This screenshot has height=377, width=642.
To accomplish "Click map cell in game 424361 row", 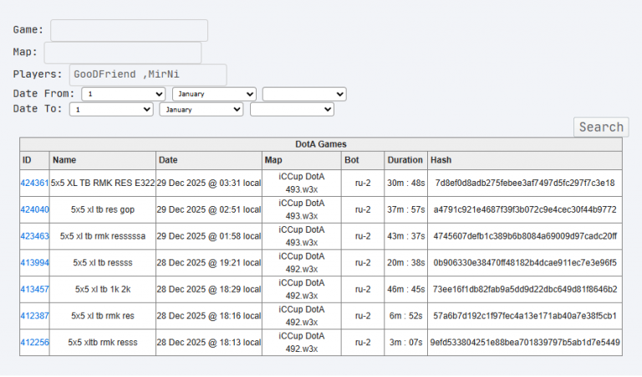I will pyautogui.click(x=302, y=183).
